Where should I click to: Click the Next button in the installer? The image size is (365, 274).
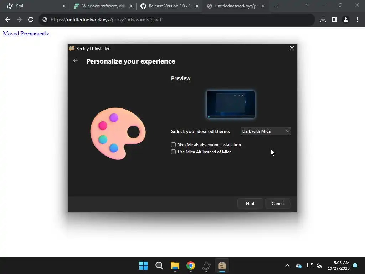(x=250, y=204)
